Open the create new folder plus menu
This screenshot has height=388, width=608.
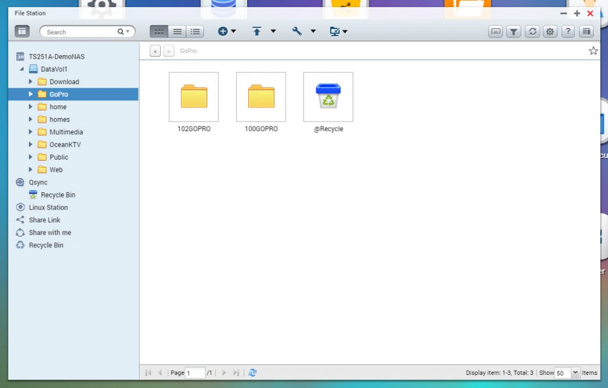227,31
